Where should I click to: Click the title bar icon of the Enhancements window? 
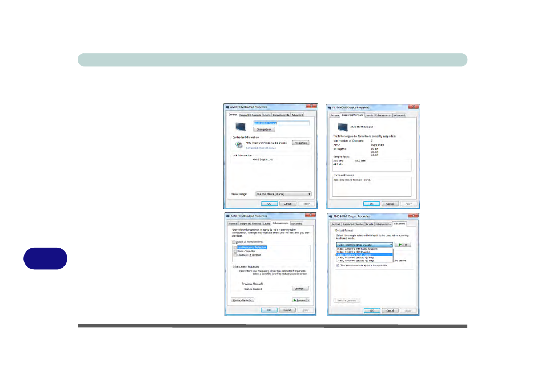[x=228, y=216]
